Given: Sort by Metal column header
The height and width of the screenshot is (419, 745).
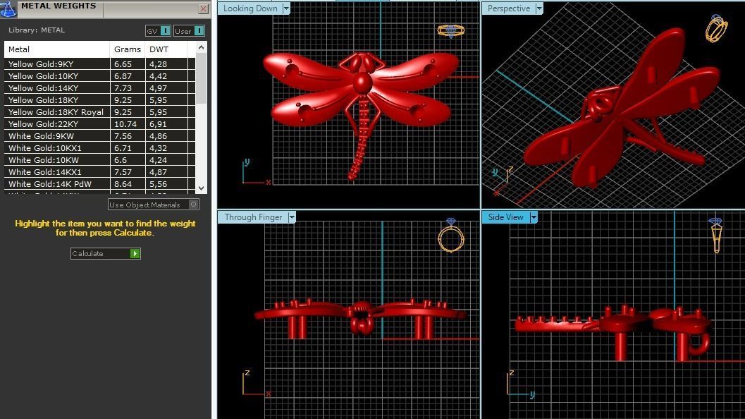Looking at the screenshot, I should pyautogui.click(x=57, y=49).
